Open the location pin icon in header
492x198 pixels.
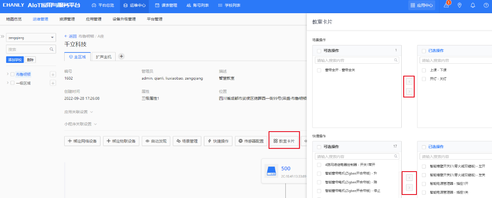point(460,5)
